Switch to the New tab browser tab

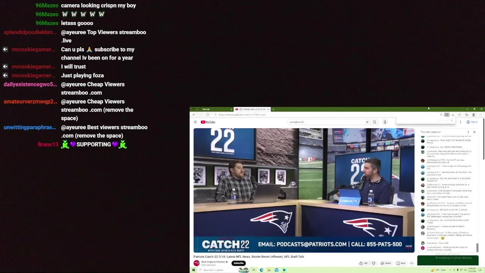pyautogui.click(x=211, y=109)
